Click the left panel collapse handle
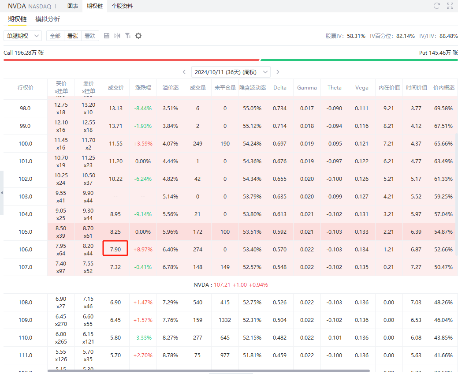The height and width of the screenshot is (374, 458). tap(2, 193)
